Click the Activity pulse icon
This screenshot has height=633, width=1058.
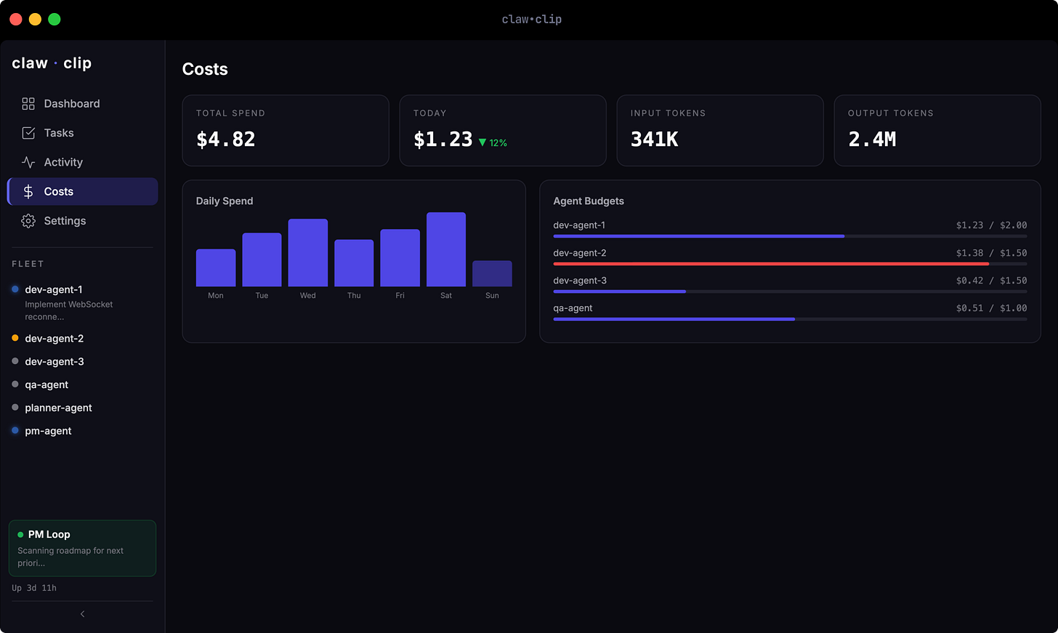tap(28, 162)
